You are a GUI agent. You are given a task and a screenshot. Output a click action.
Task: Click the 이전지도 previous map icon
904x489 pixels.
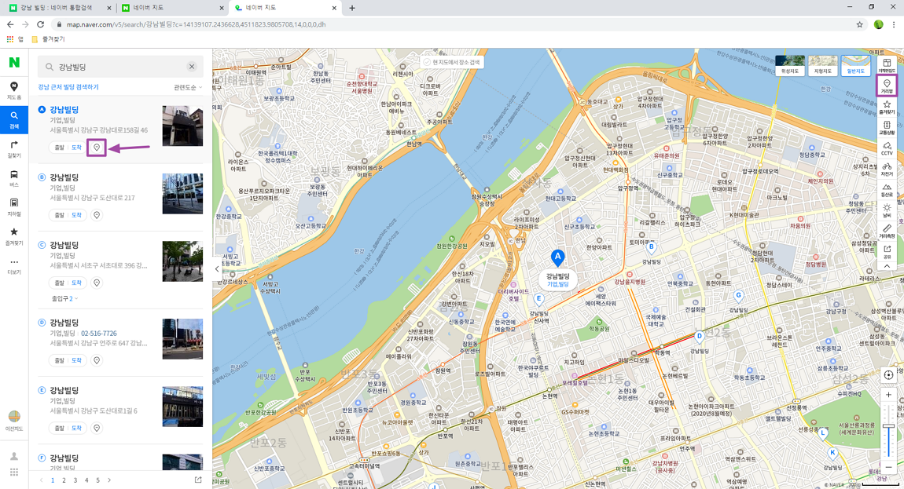pyautogui.click(x=14, y=420)
